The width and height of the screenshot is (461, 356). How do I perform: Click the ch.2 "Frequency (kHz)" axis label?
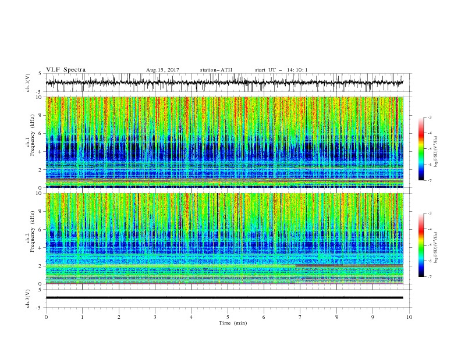[32, 231]
